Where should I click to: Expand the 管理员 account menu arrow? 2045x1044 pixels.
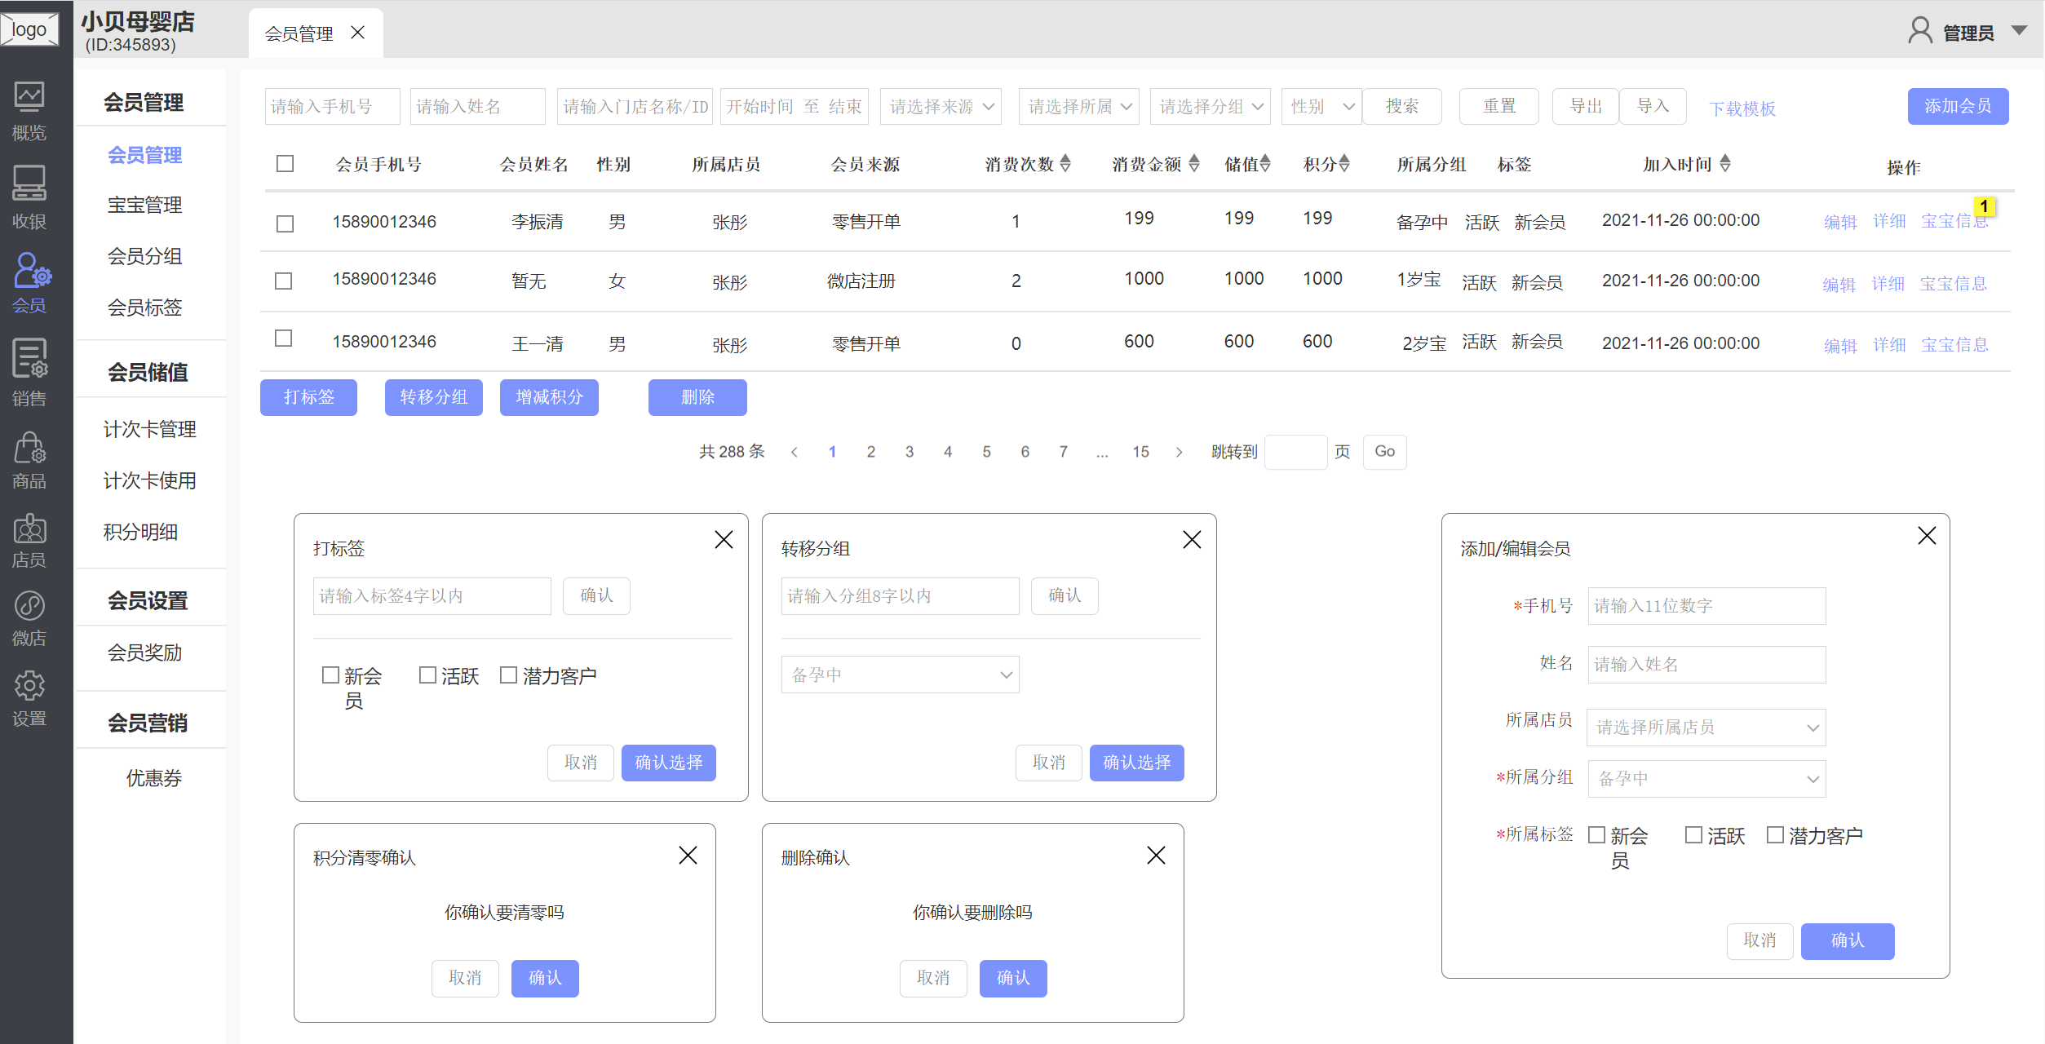point(2019,31)
